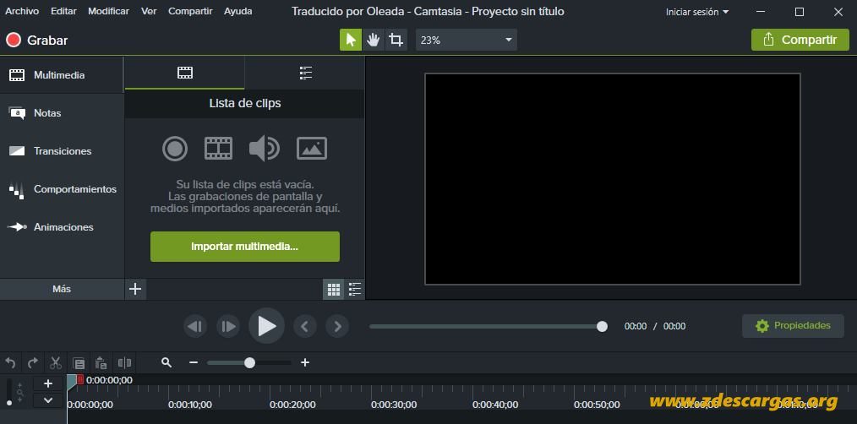
Task: Click the previous marker chevron button
Action: (x=305, y=326)
